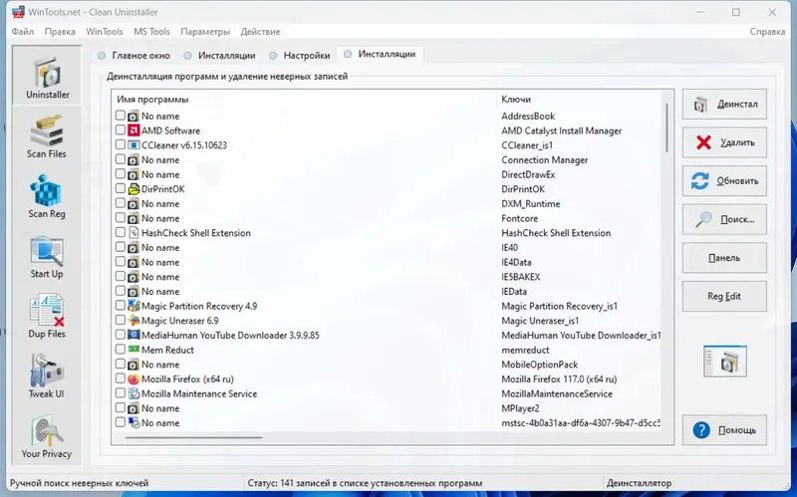
Task: Click the status text about 141 записей
Action: [x=365, y=483]
